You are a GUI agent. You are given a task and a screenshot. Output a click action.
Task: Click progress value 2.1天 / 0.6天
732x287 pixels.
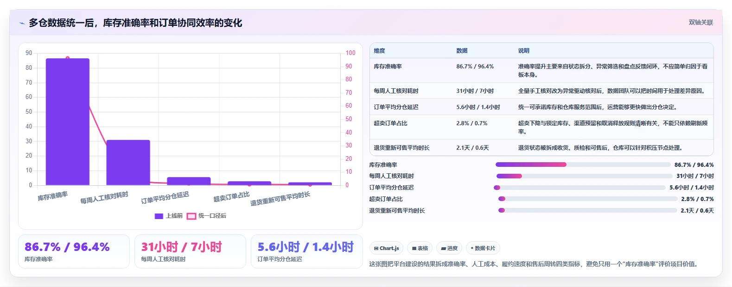tap(697, 211)
